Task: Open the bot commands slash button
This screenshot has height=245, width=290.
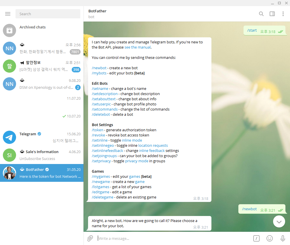Action: (x=256, y=238)
